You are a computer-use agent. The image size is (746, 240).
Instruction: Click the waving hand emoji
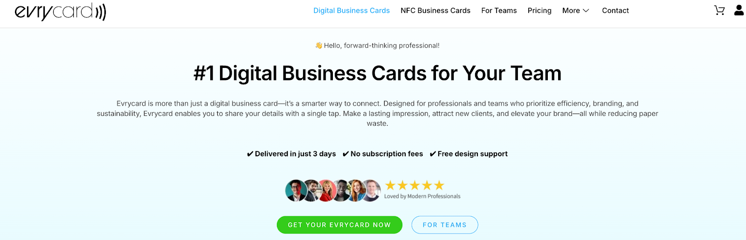pyautogui.click(x=319, y=45)
